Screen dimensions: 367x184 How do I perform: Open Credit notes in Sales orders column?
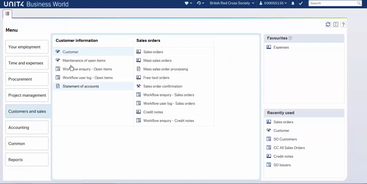(x=153, y=112)
